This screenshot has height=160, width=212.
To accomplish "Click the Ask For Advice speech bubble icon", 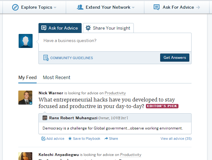I will pyautogui.click(x=157, y=7).
